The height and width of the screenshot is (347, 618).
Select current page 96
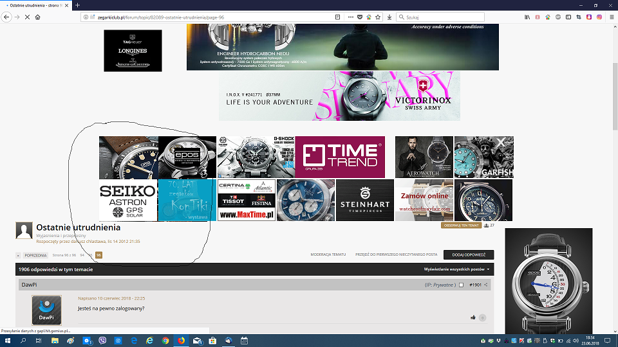[99, 255]
